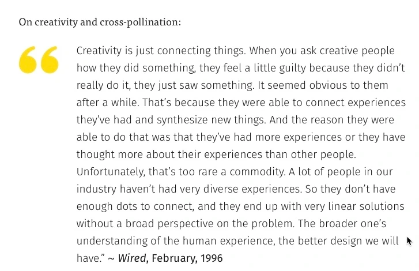Click the words 'than other people'
Image resolution: width=419 pixels, height=271 pixels.
[310, 155]
